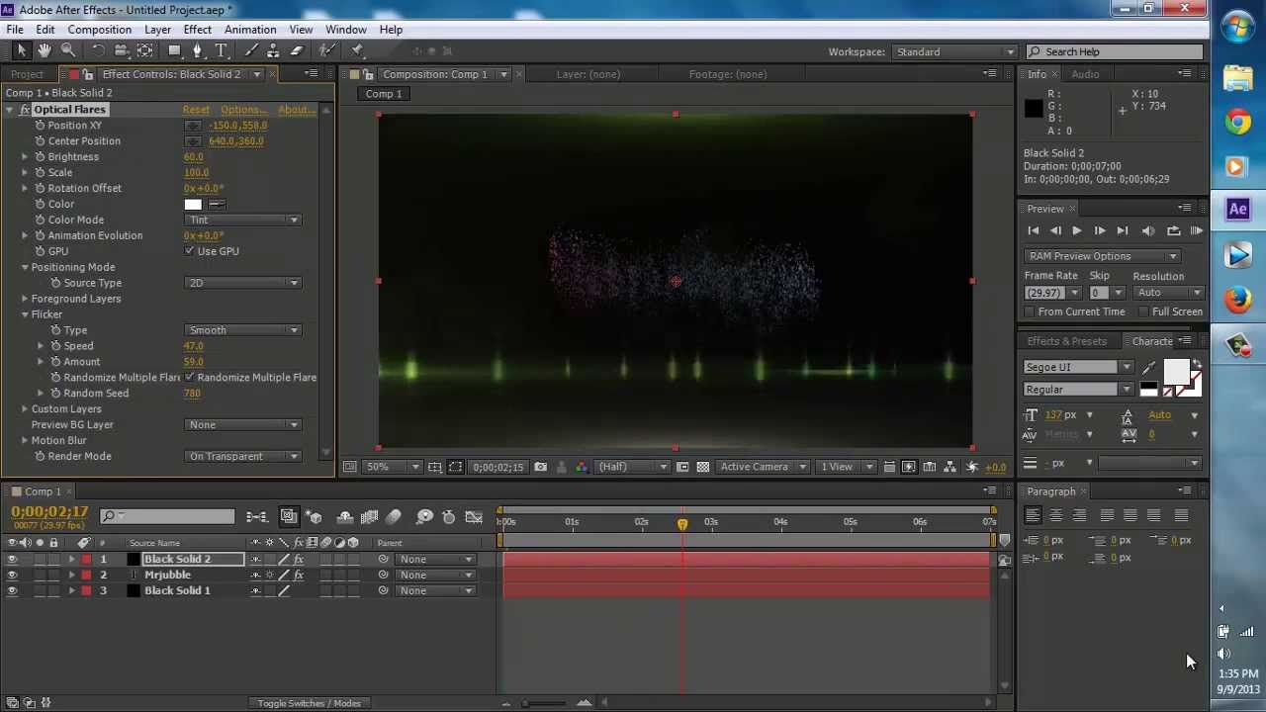Viewport: 1266px width, 712px height.
Task: Select the Hand tool
Action: [x=45, y=50]
